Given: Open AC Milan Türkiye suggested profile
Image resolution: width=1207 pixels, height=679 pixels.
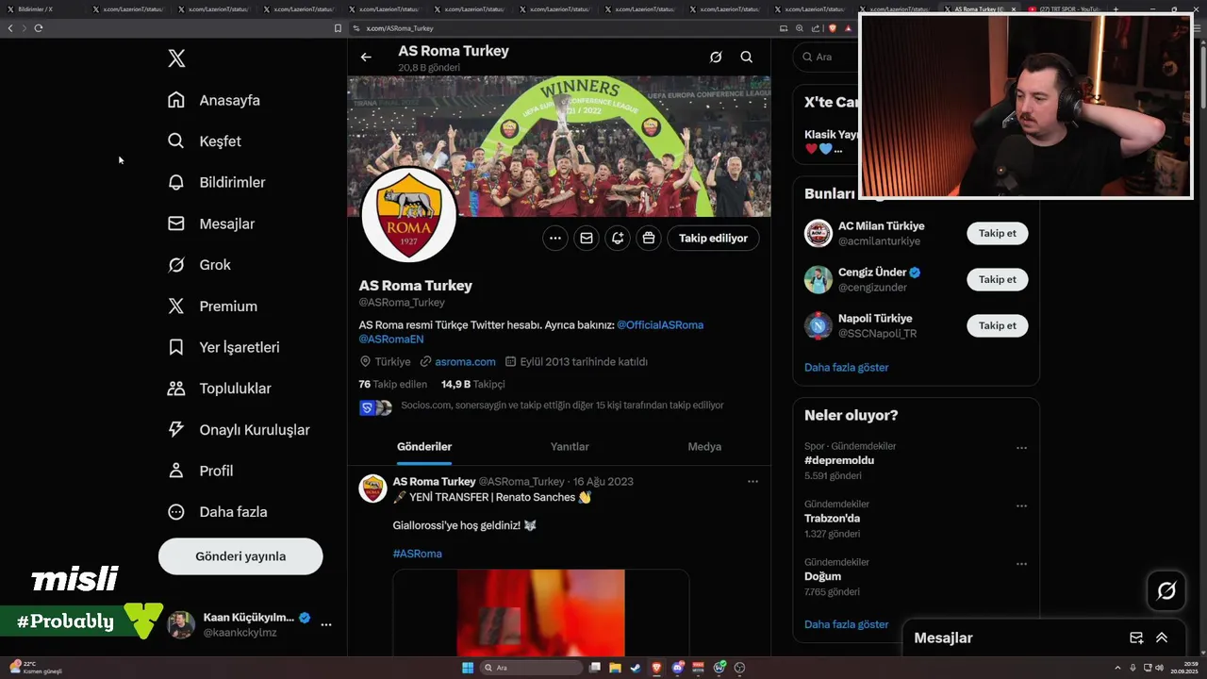Looking at the screenshot, I should pos(881,226).
